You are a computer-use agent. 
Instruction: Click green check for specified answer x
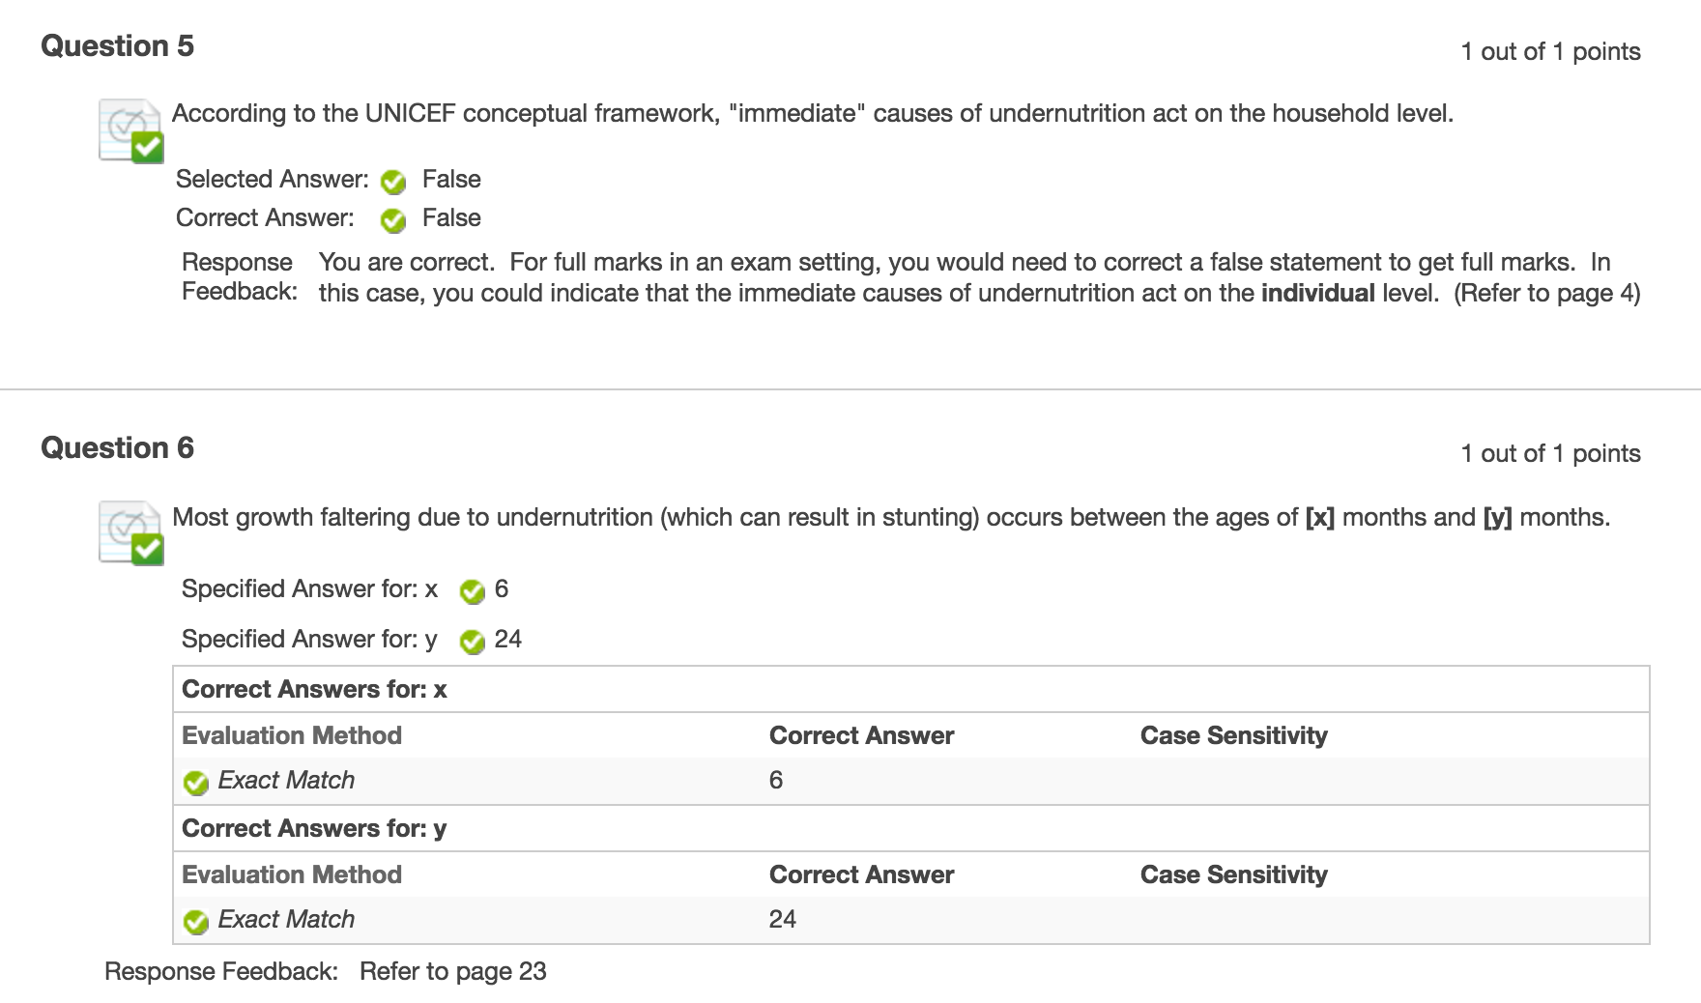point(473,591)
